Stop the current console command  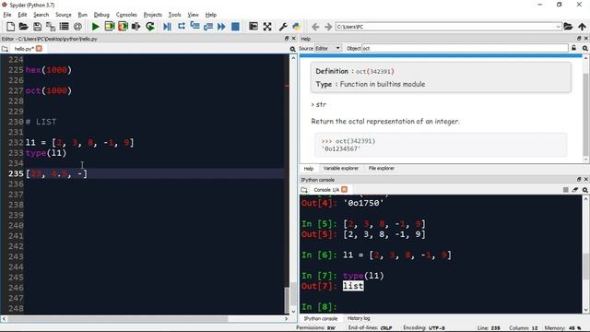[x=565, y=190]
